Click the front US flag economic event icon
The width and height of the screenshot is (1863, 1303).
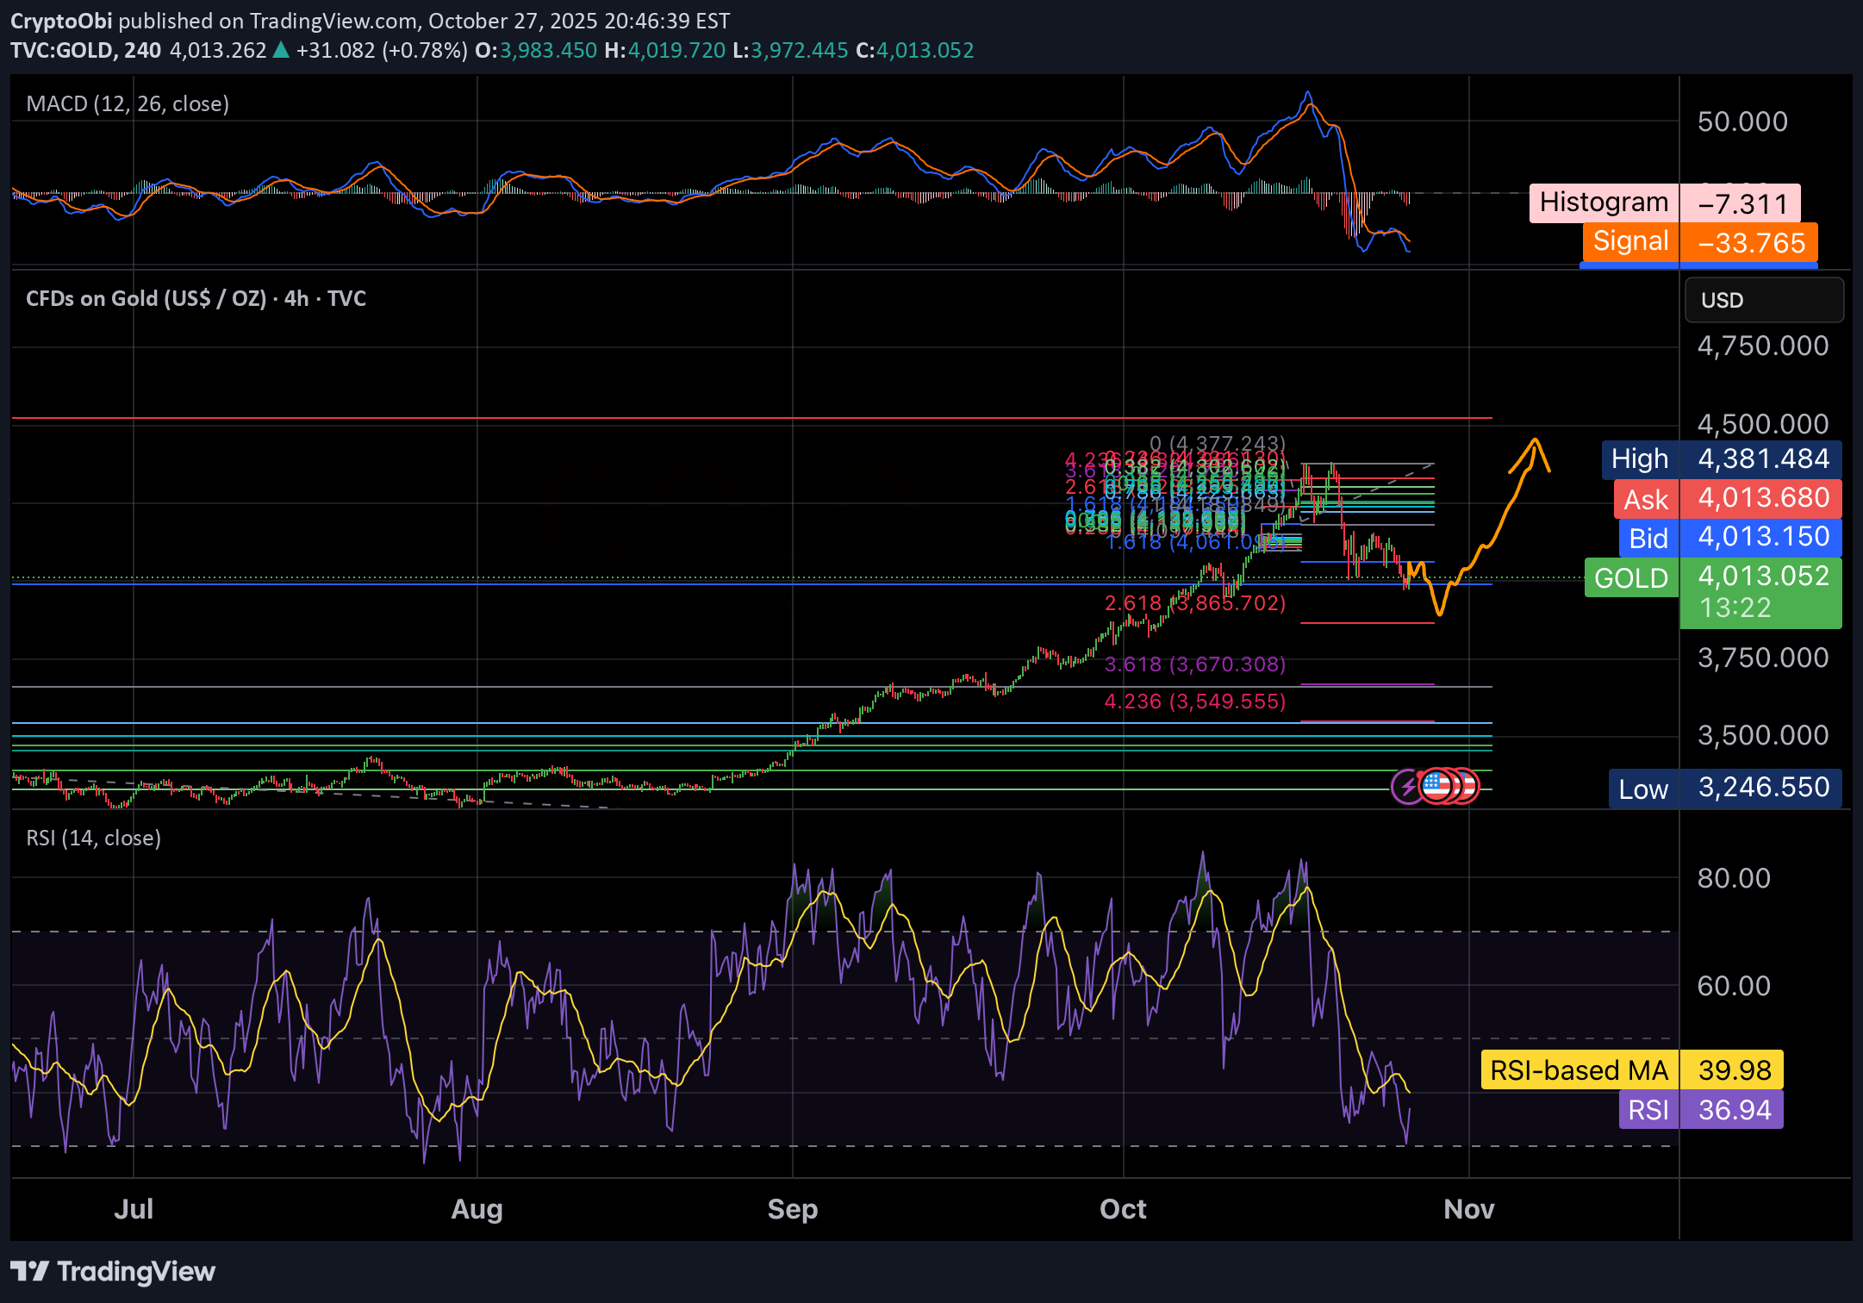[x=1435, y=785]
